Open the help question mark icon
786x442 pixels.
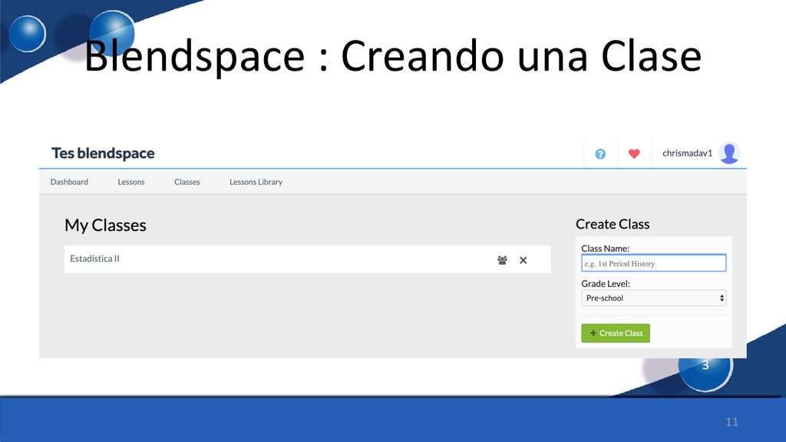(600, 153)
